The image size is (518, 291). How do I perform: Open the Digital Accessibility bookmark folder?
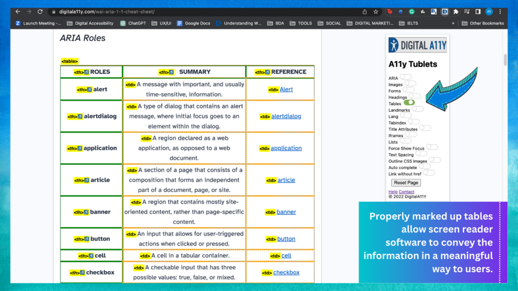[91, 23]
